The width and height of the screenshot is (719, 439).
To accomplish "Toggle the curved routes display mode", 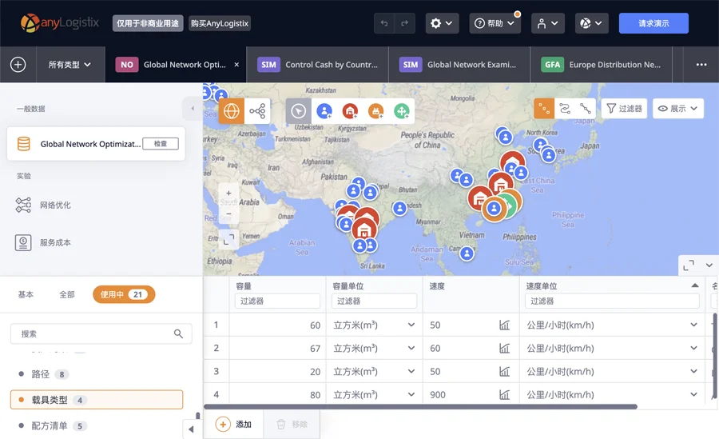I will (565, 109).
